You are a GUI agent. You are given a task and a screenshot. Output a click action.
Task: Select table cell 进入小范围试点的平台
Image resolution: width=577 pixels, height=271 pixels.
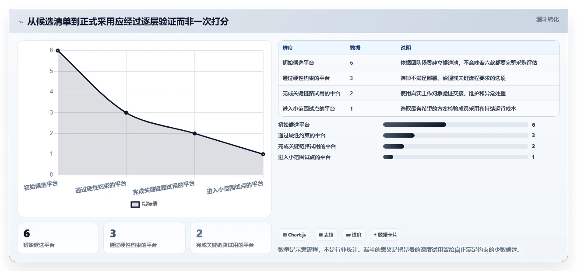coord(309,109)
